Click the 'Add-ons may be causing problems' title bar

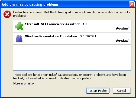point(65,4)
